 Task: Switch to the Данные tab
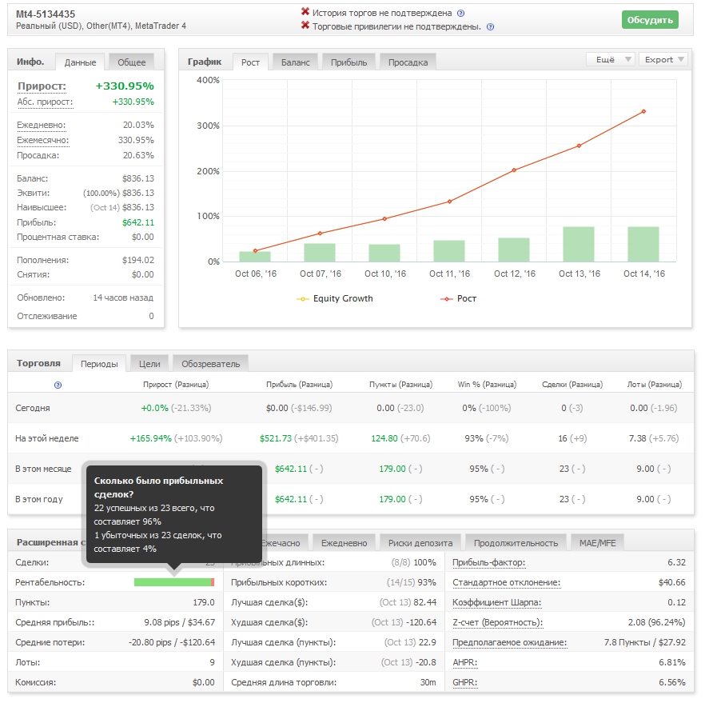coord(80,62)
